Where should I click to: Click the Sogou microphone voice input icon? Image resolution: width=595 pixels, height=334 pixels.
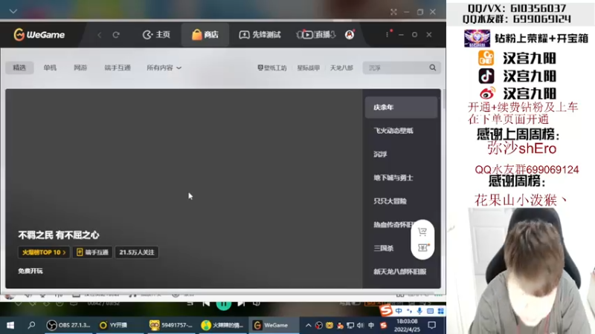(x=419, y=311)
